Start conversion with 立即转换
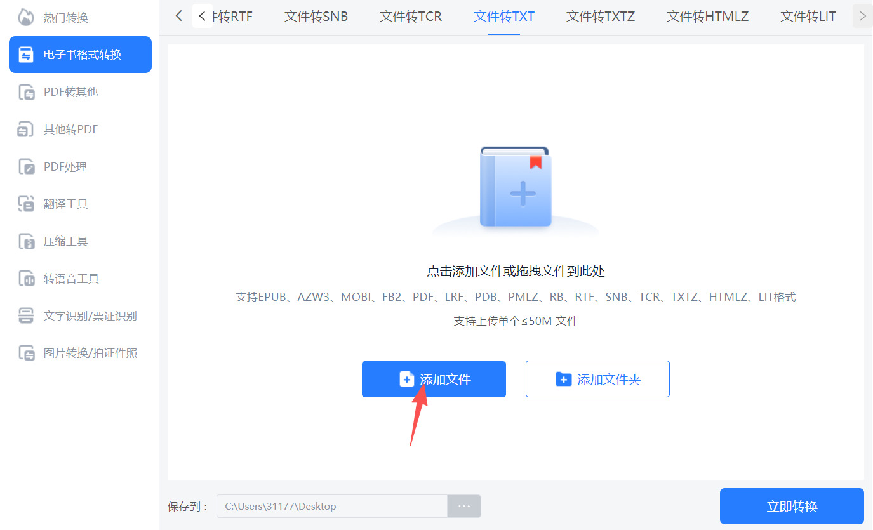873x530 pixels. (792, 507)
